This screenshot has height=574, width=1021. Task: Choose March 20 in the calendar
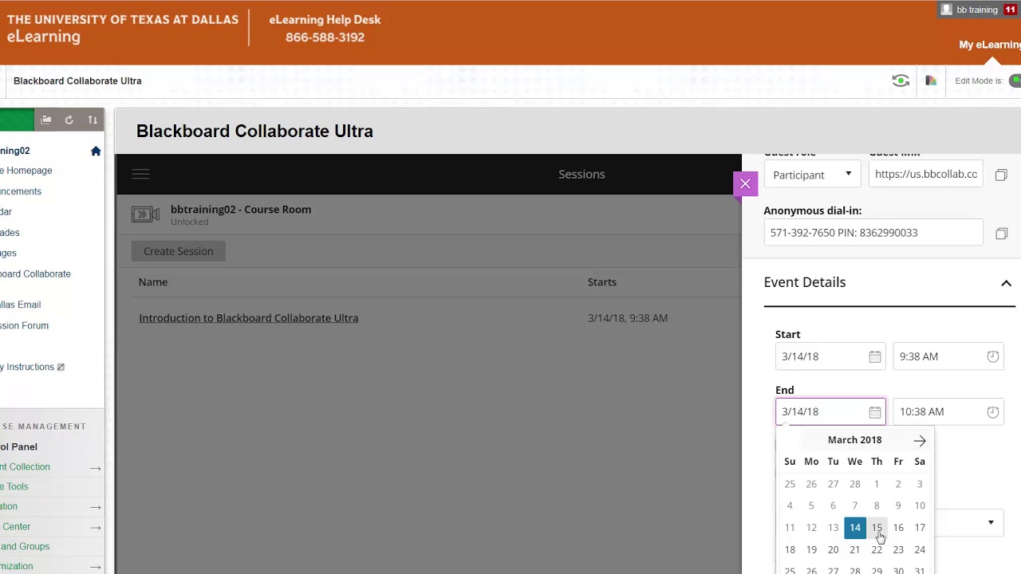tap(833, 549)
